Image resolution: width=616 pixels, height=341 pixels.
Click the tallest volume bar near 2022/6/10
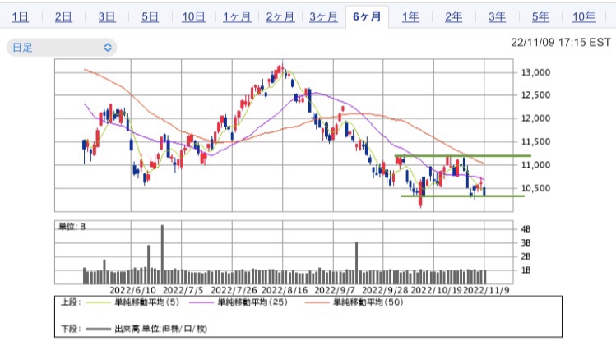[162, 254]
